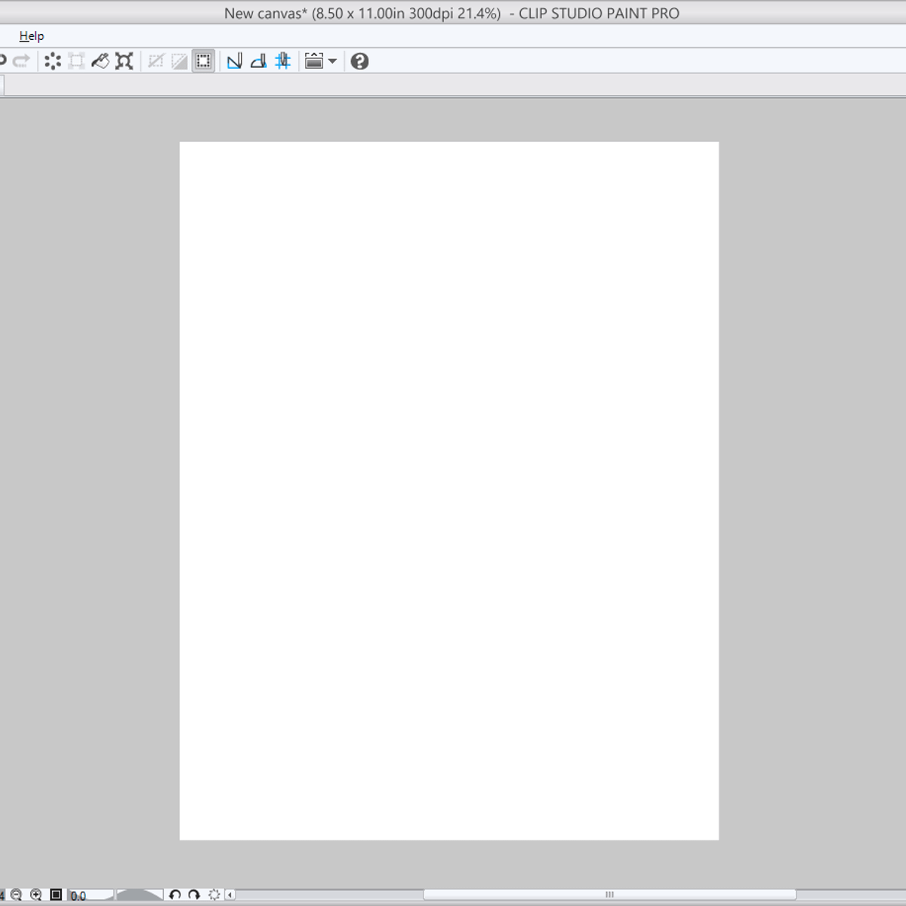Click the Help question mark icon
This screenshot has width=906, height=906.
click(x=359, y=61)
